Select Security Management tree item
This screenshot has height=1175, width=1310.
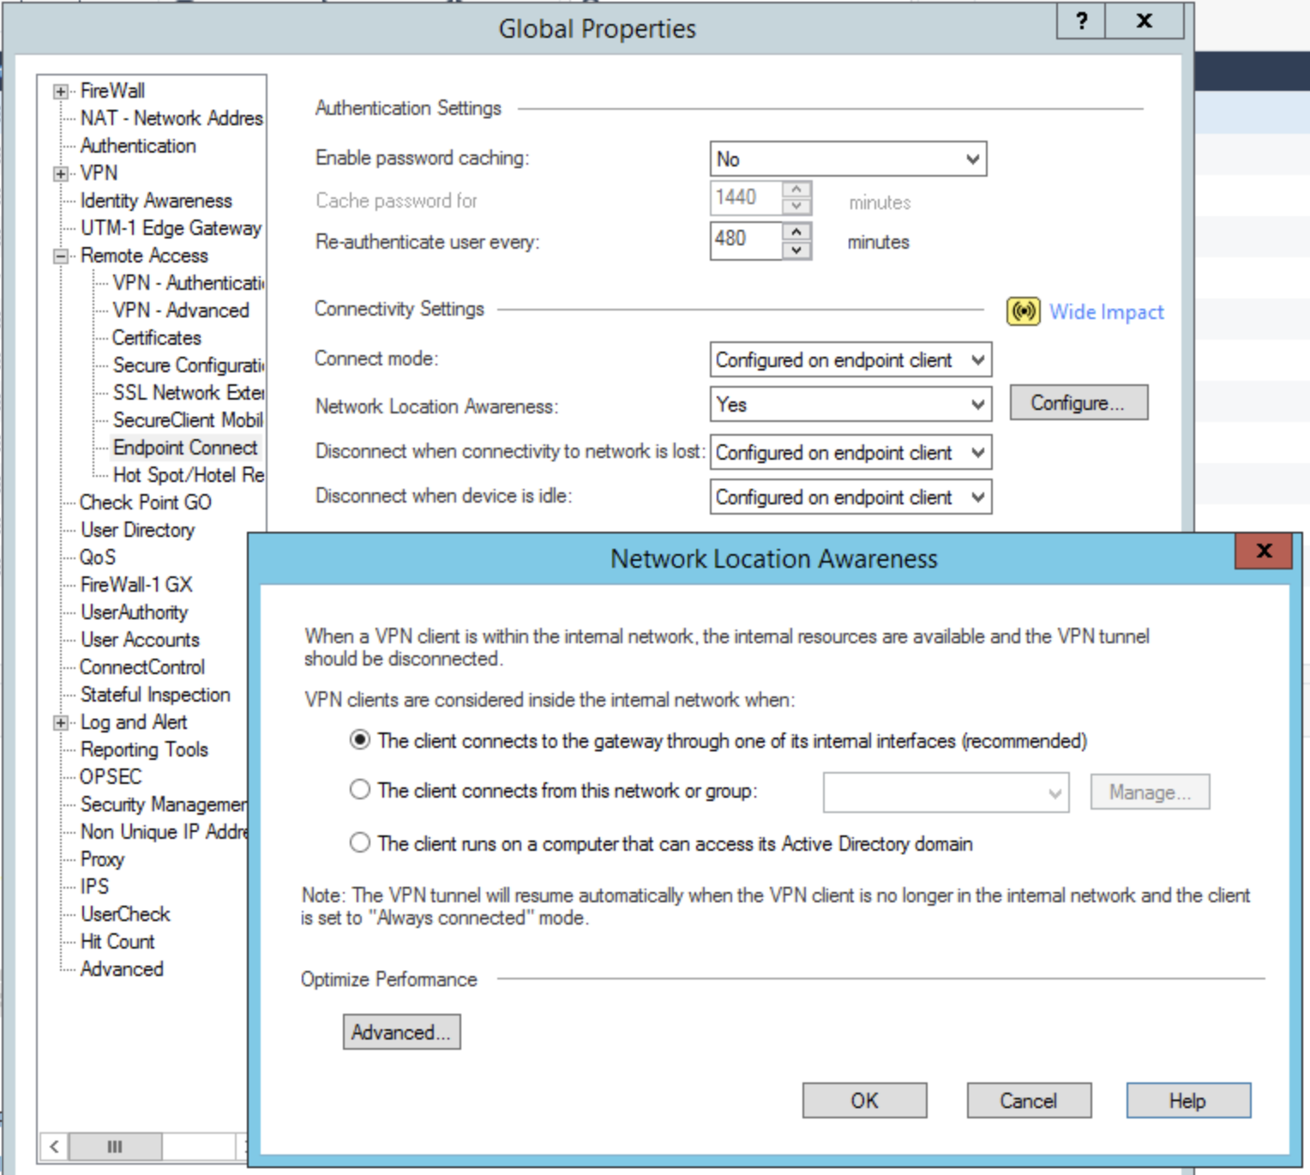(x=163, y=804)
